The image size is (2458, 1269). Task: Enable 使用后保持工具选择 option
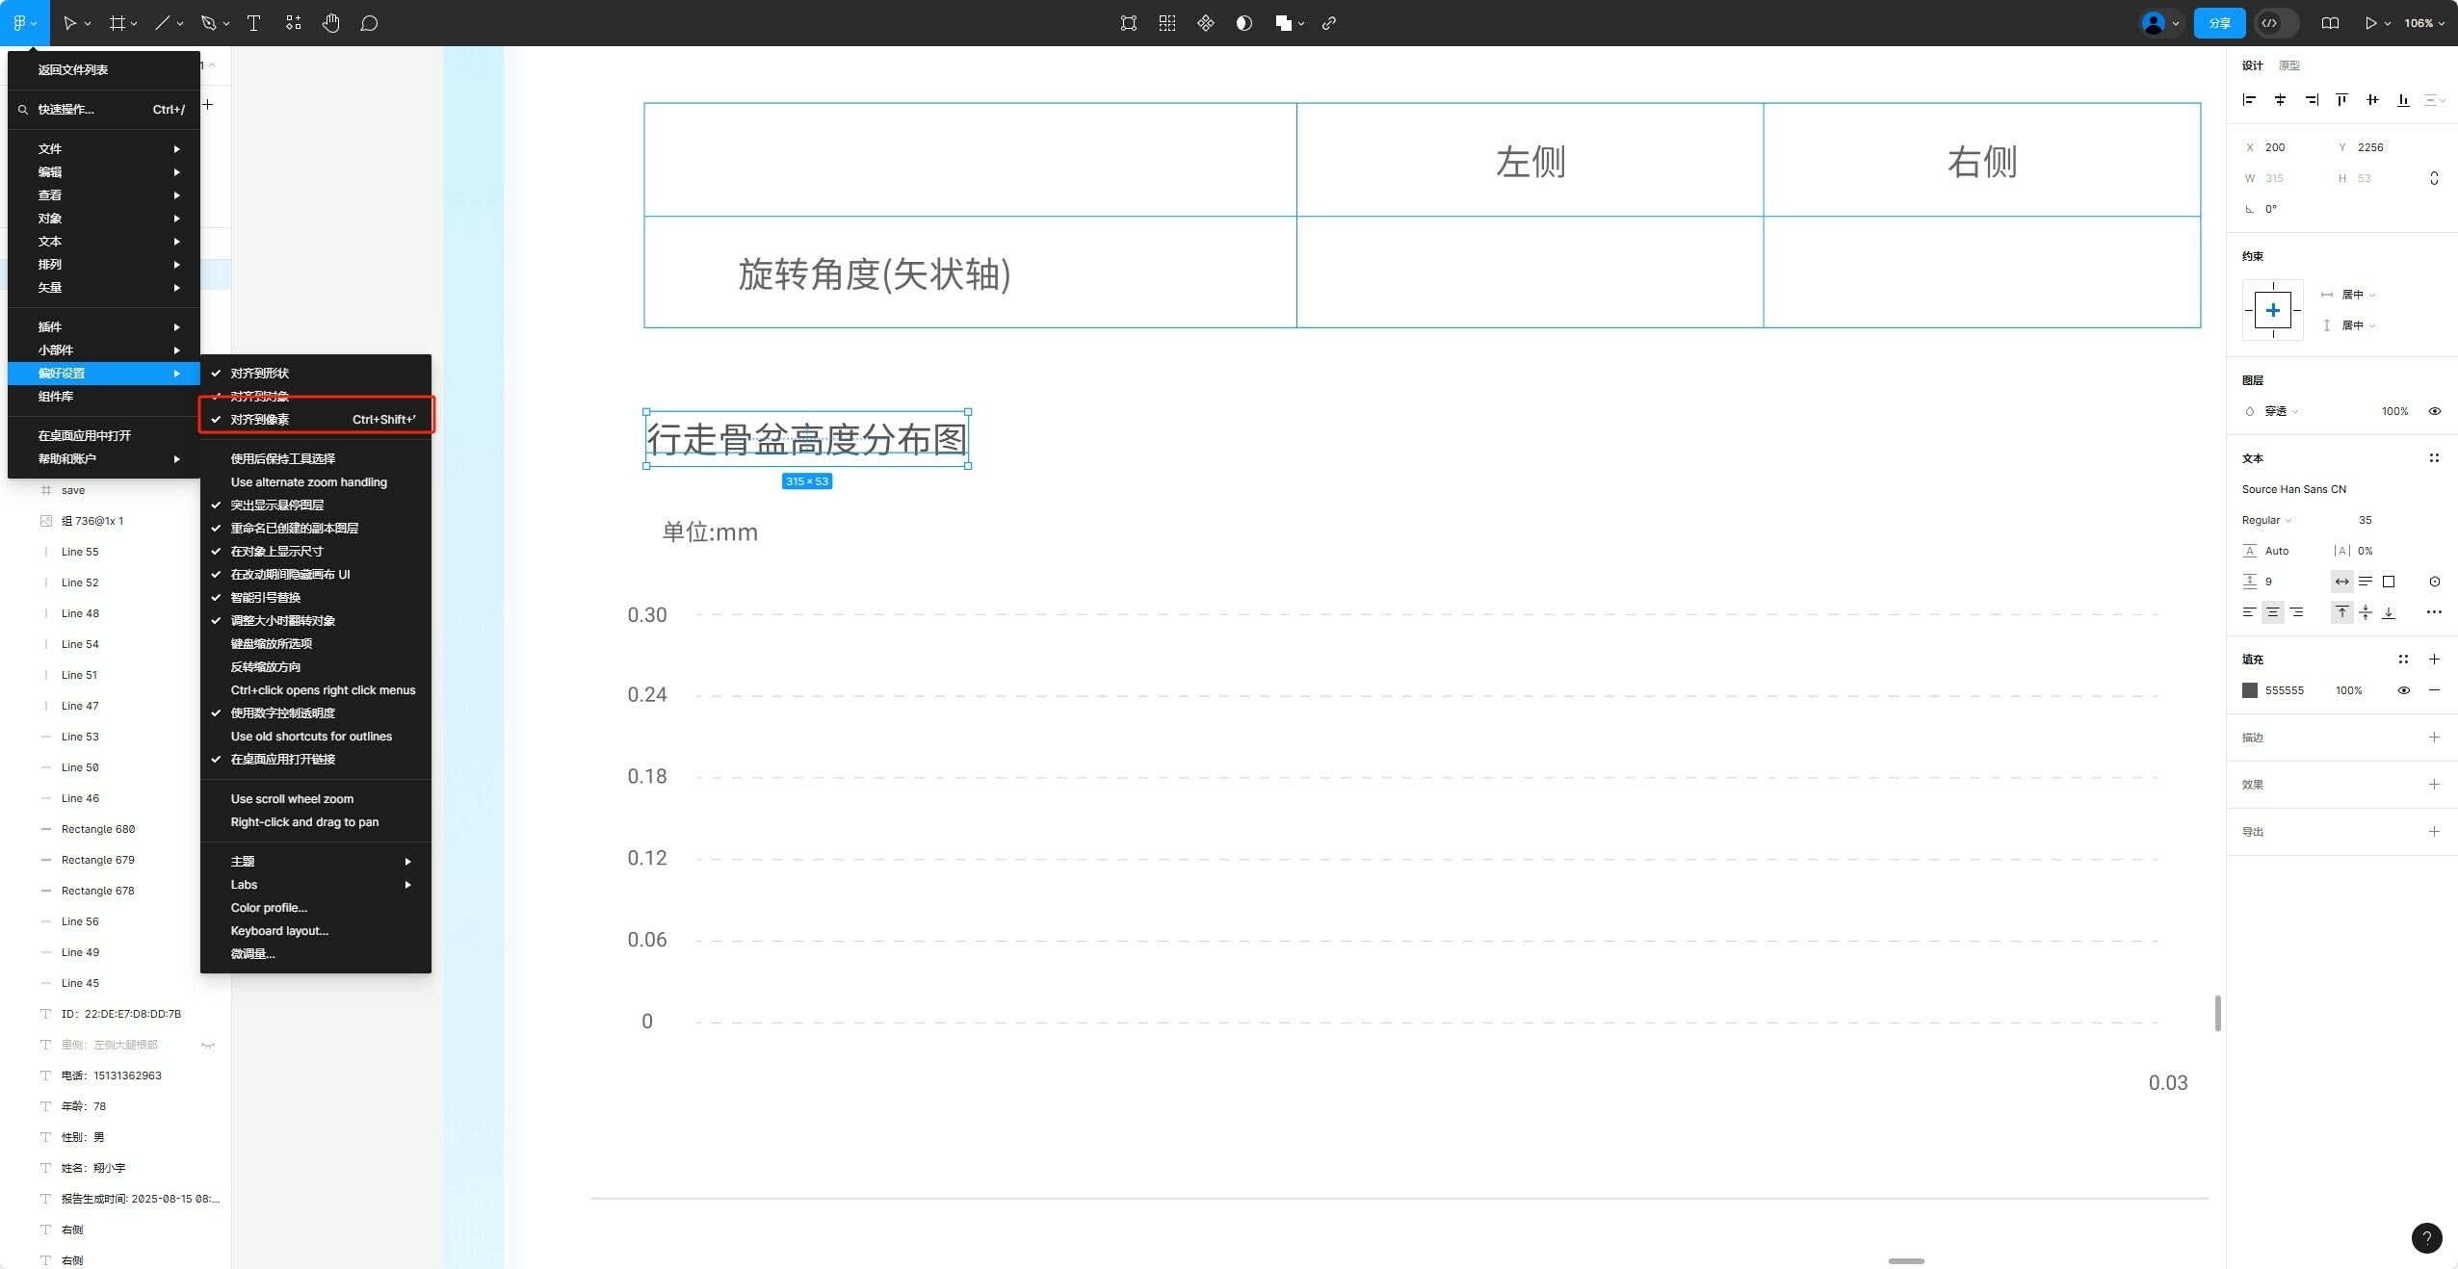(x=316, y=459)
